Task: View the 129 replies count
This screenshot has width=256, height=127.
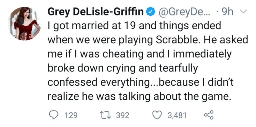Action: (x=71, y=115)
